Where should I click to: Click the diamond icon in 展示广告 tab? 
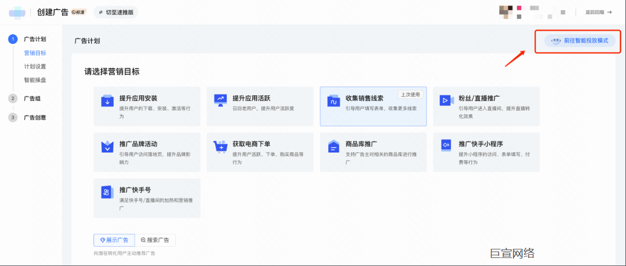coord(103,240)
